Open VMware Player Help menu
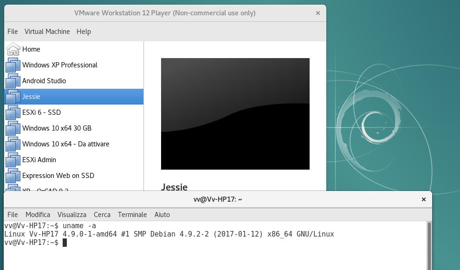Image resolution: width=460 pixels, height=270 pixels. (84, 32)
